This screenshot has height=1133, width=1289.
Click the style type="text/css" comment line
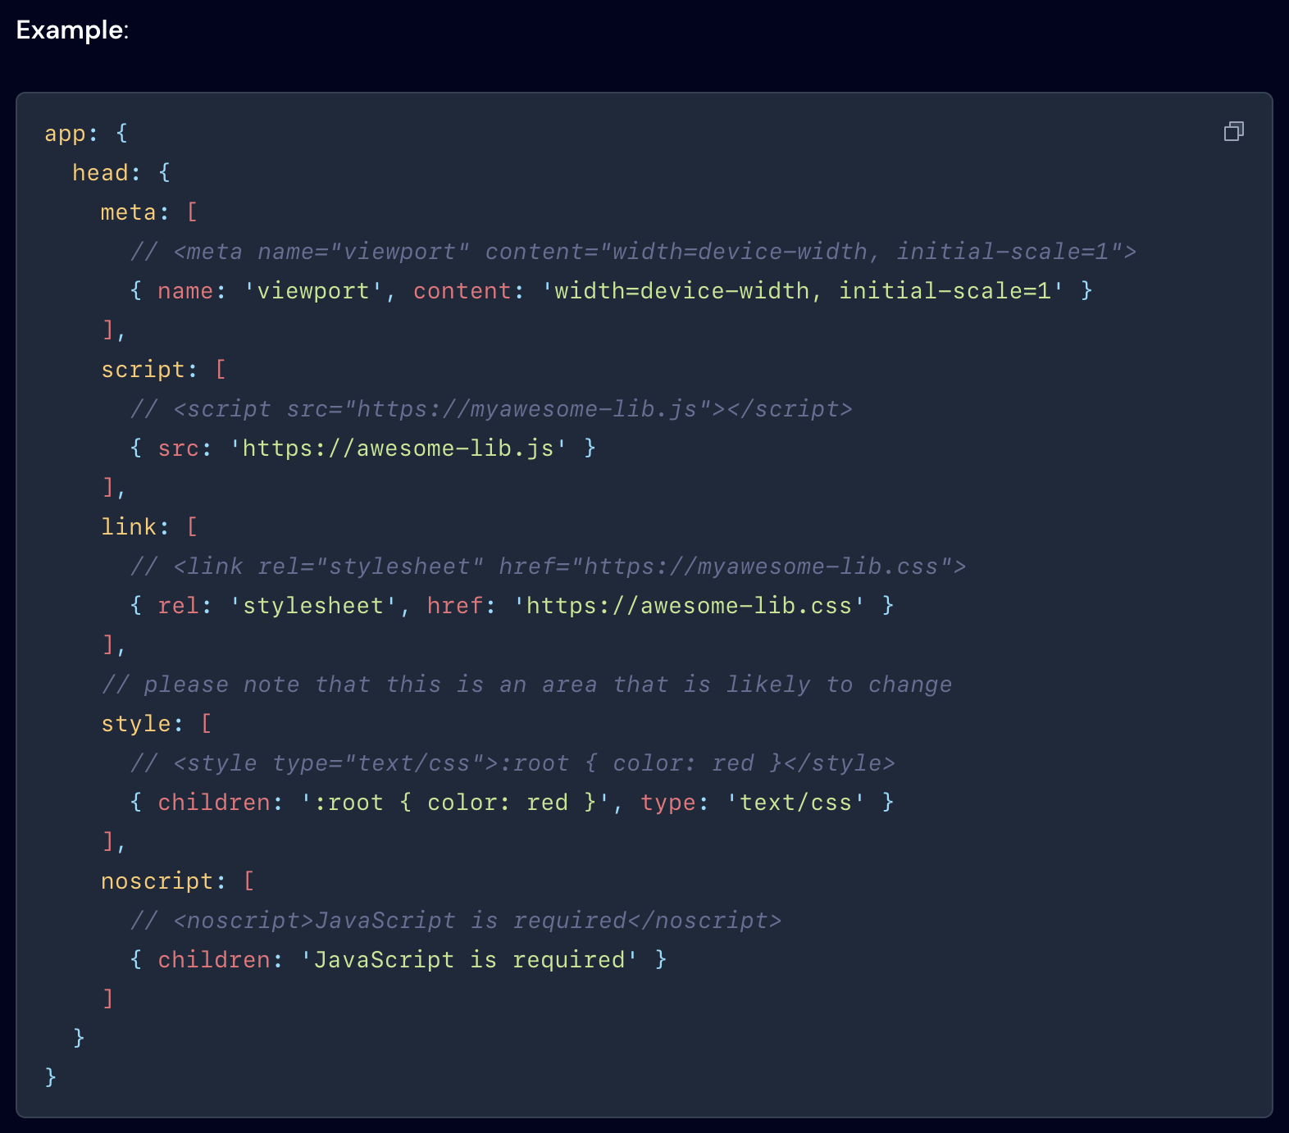[512, 762]
